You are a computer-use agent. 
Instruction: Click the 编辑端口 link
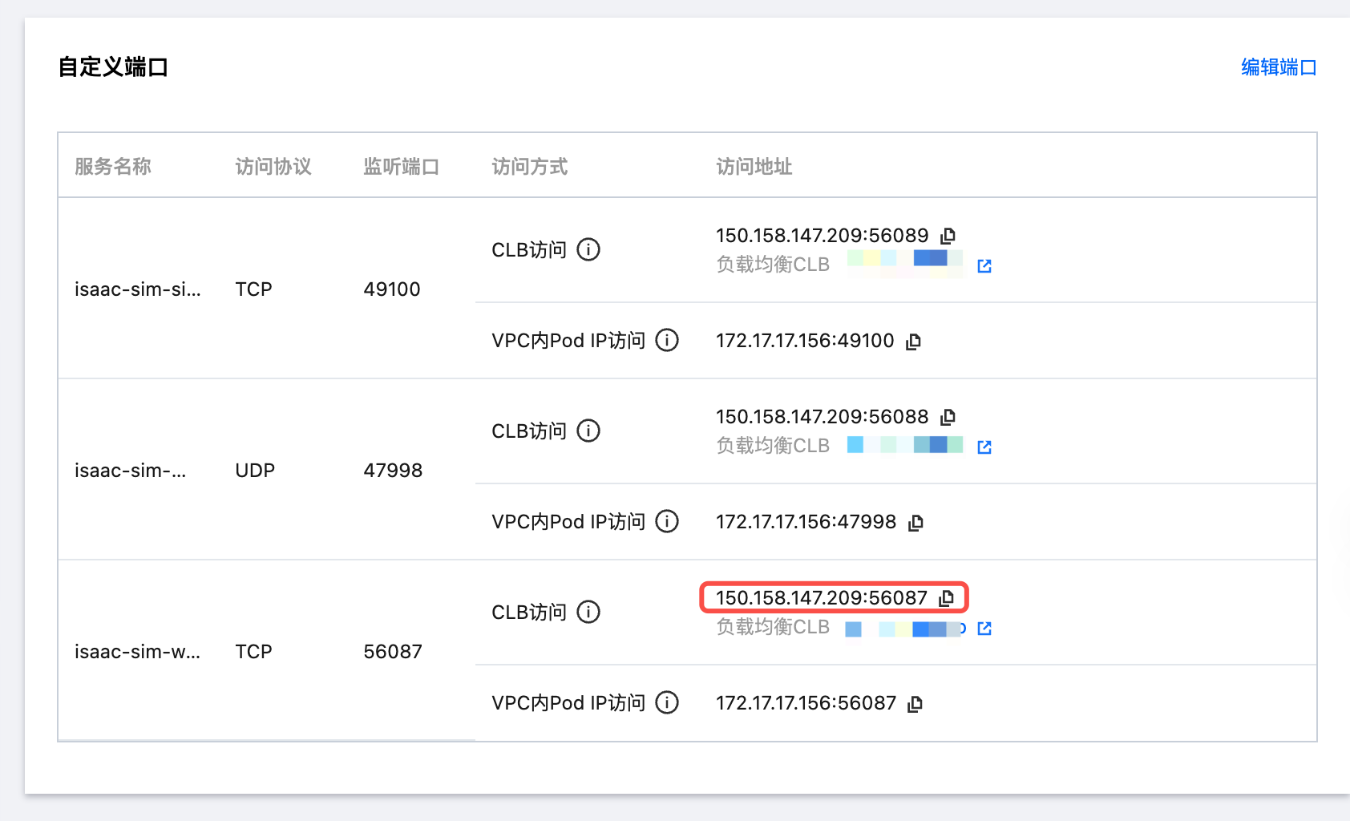[x=1279, y=67]
